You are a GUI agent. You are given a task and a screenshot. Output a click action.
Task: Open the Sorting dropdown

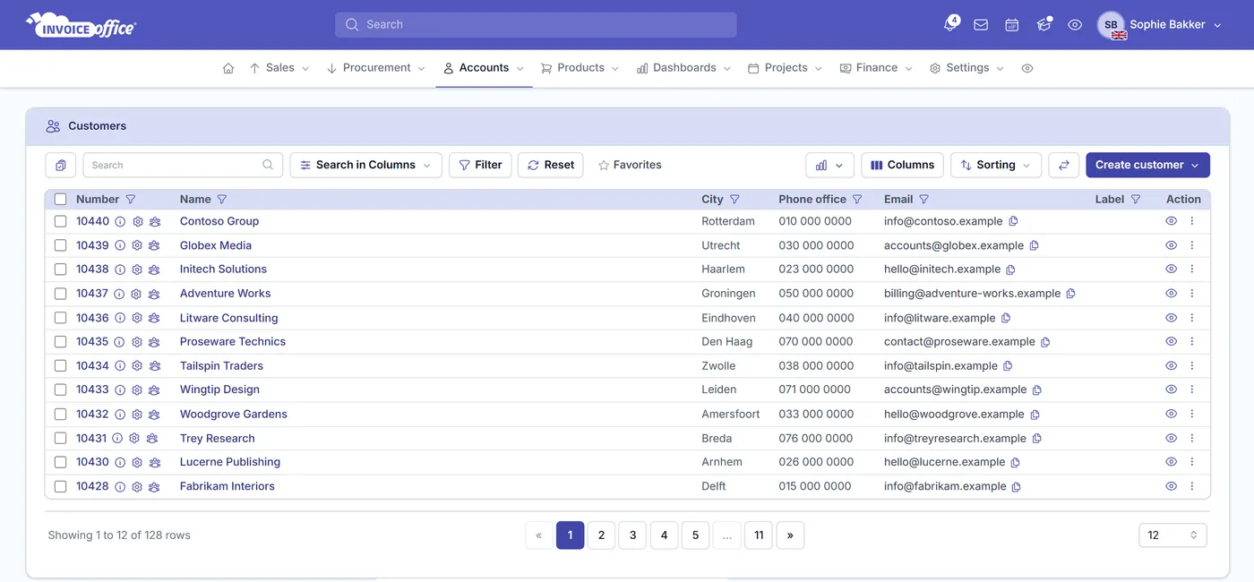pos(996,165)
